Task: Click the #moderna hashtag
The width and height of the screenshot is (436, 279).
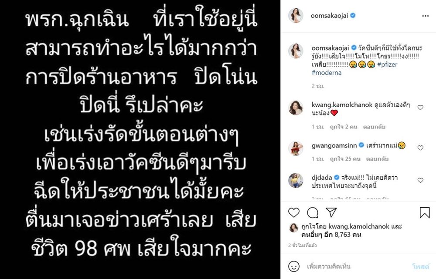Action: [x=327, y=73]
